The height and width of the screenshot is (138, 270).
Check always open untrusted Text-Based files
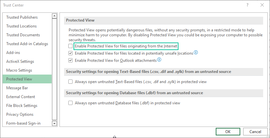tap(70, 82)
